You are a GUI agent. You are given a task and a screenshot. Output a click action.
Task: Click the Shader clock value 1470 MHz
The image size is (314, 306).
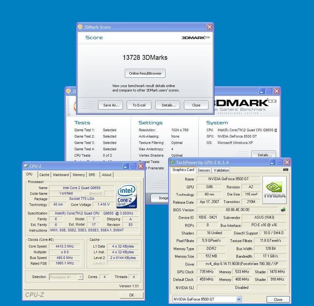[x=277, y=272]
